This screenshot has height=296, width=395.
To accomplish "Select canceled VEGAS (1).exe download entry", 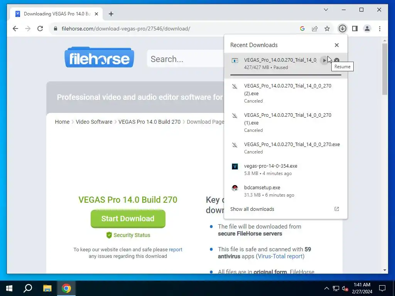I will tap(286, 122).
